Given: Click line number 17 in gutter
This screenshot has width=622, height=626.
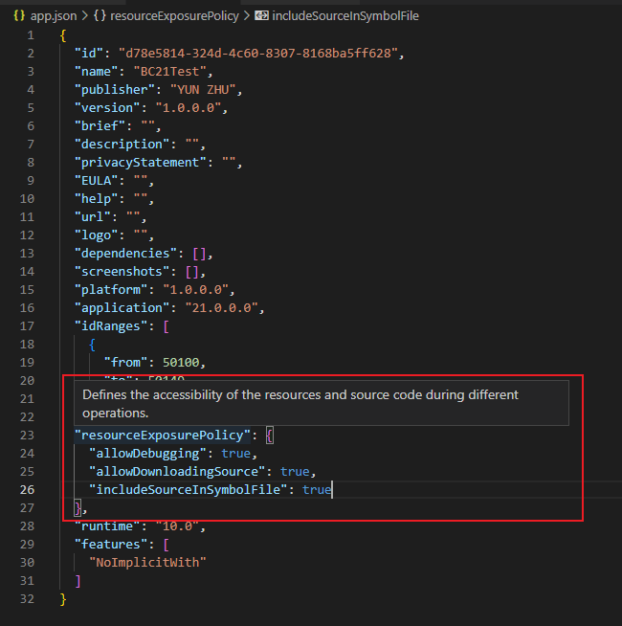Looking at the screenshot, I should click(x=27, y=326).
